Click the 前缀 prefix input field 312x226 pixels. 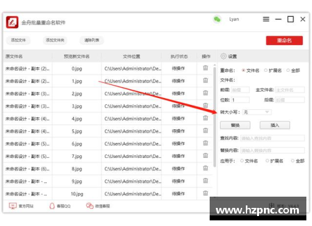[x=240, y=90]
